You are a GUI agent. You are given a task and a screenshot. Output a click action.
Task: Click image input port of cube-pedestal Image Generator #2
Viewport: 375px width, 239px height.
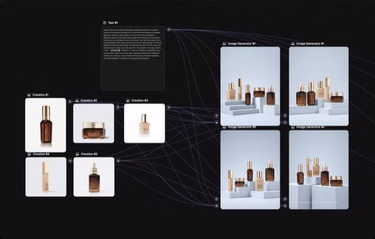[x=285, y=206]
